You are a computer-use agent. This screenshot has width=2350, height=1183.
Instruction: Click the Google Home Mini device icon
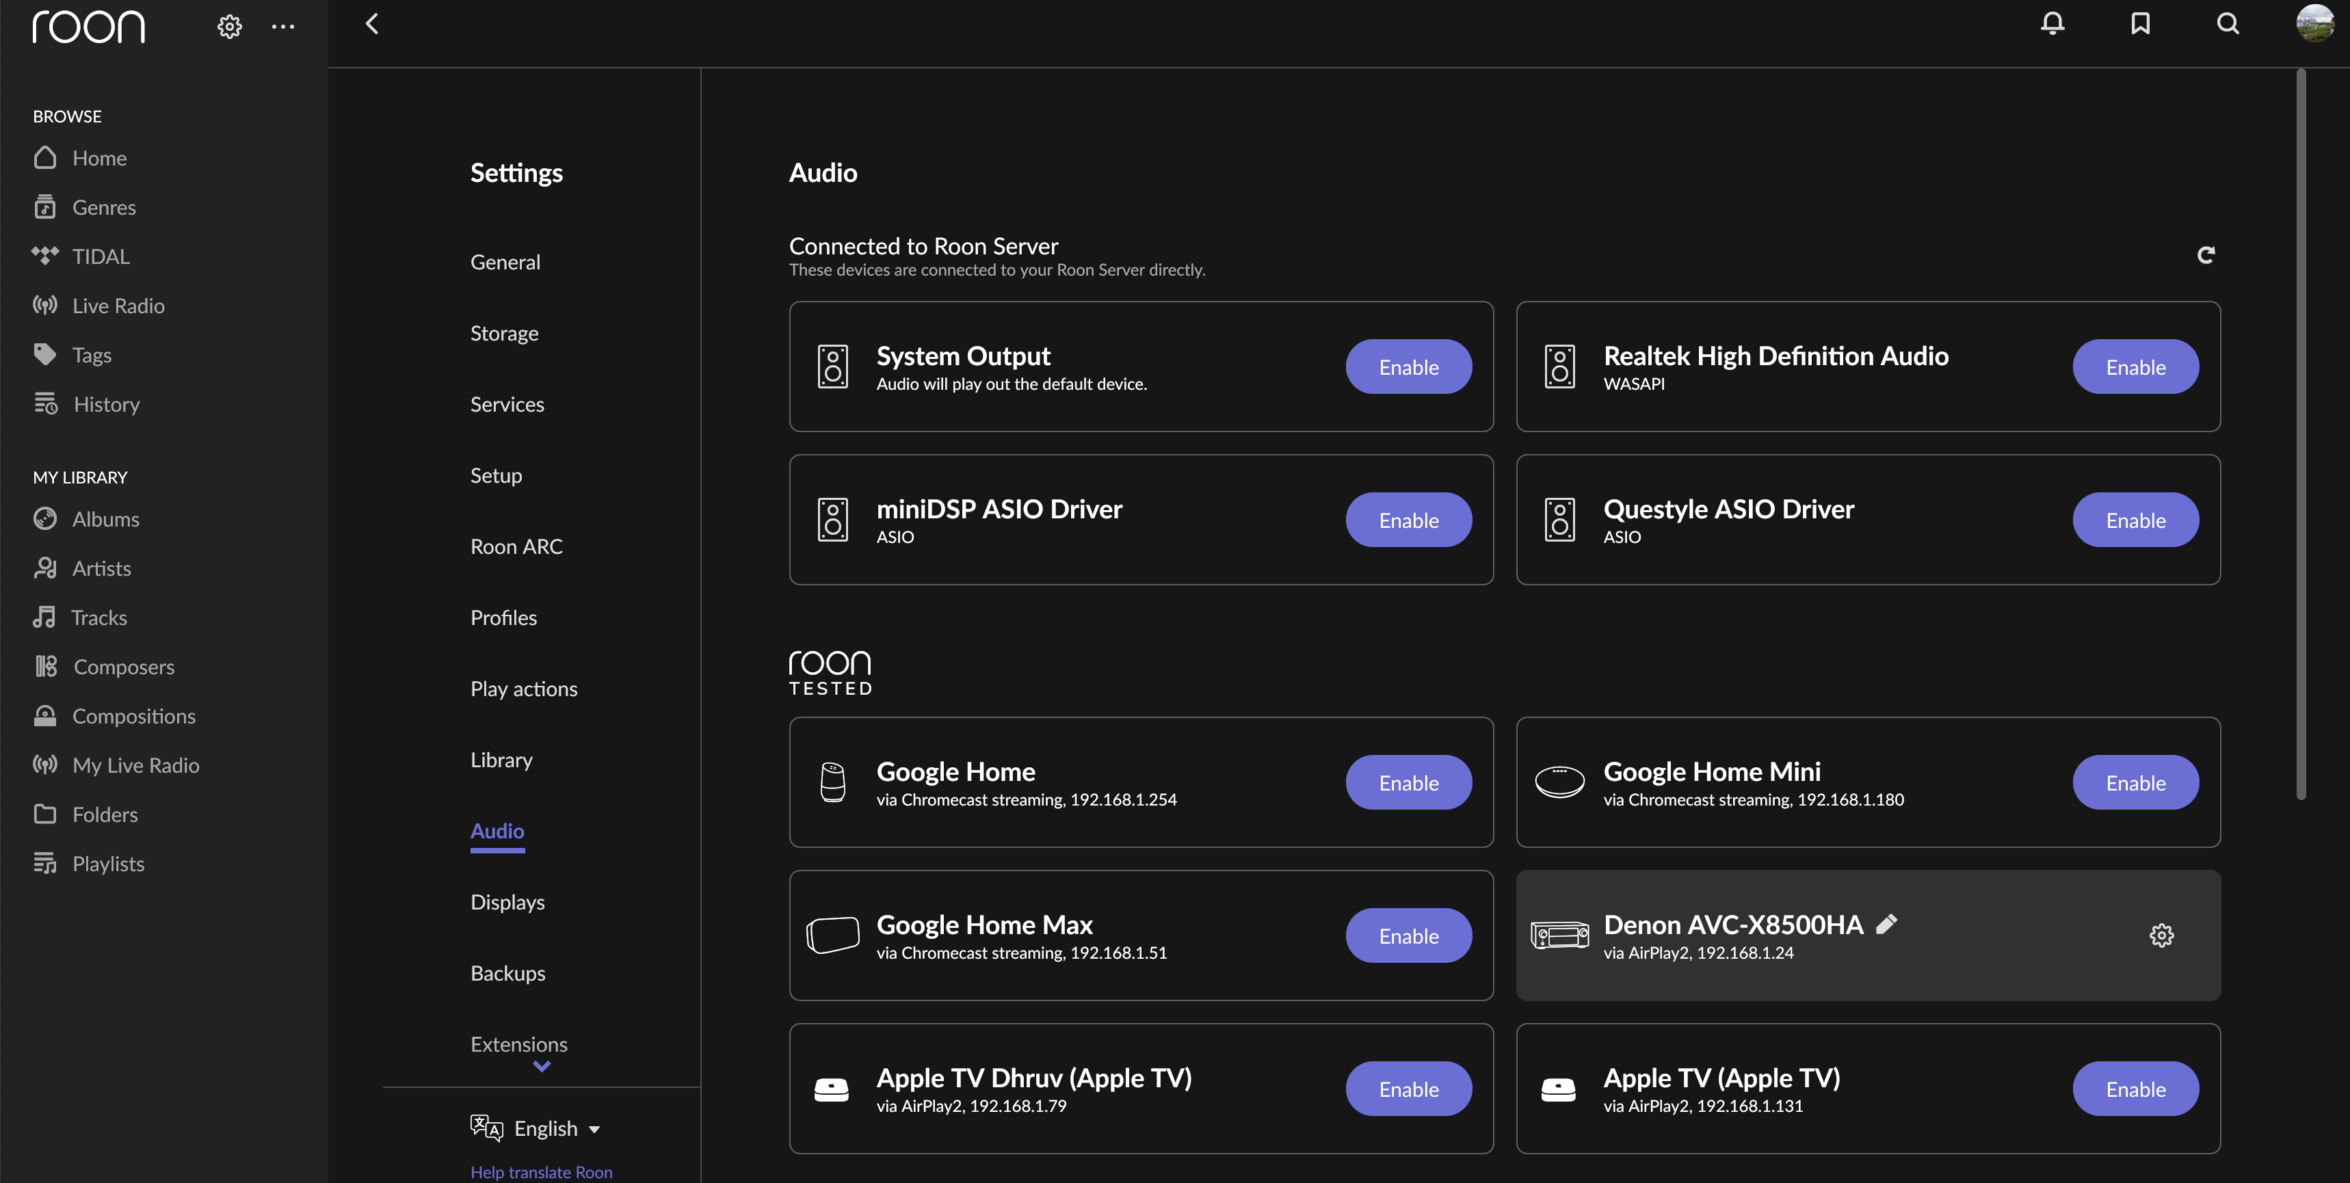(x=1559, y=782)
